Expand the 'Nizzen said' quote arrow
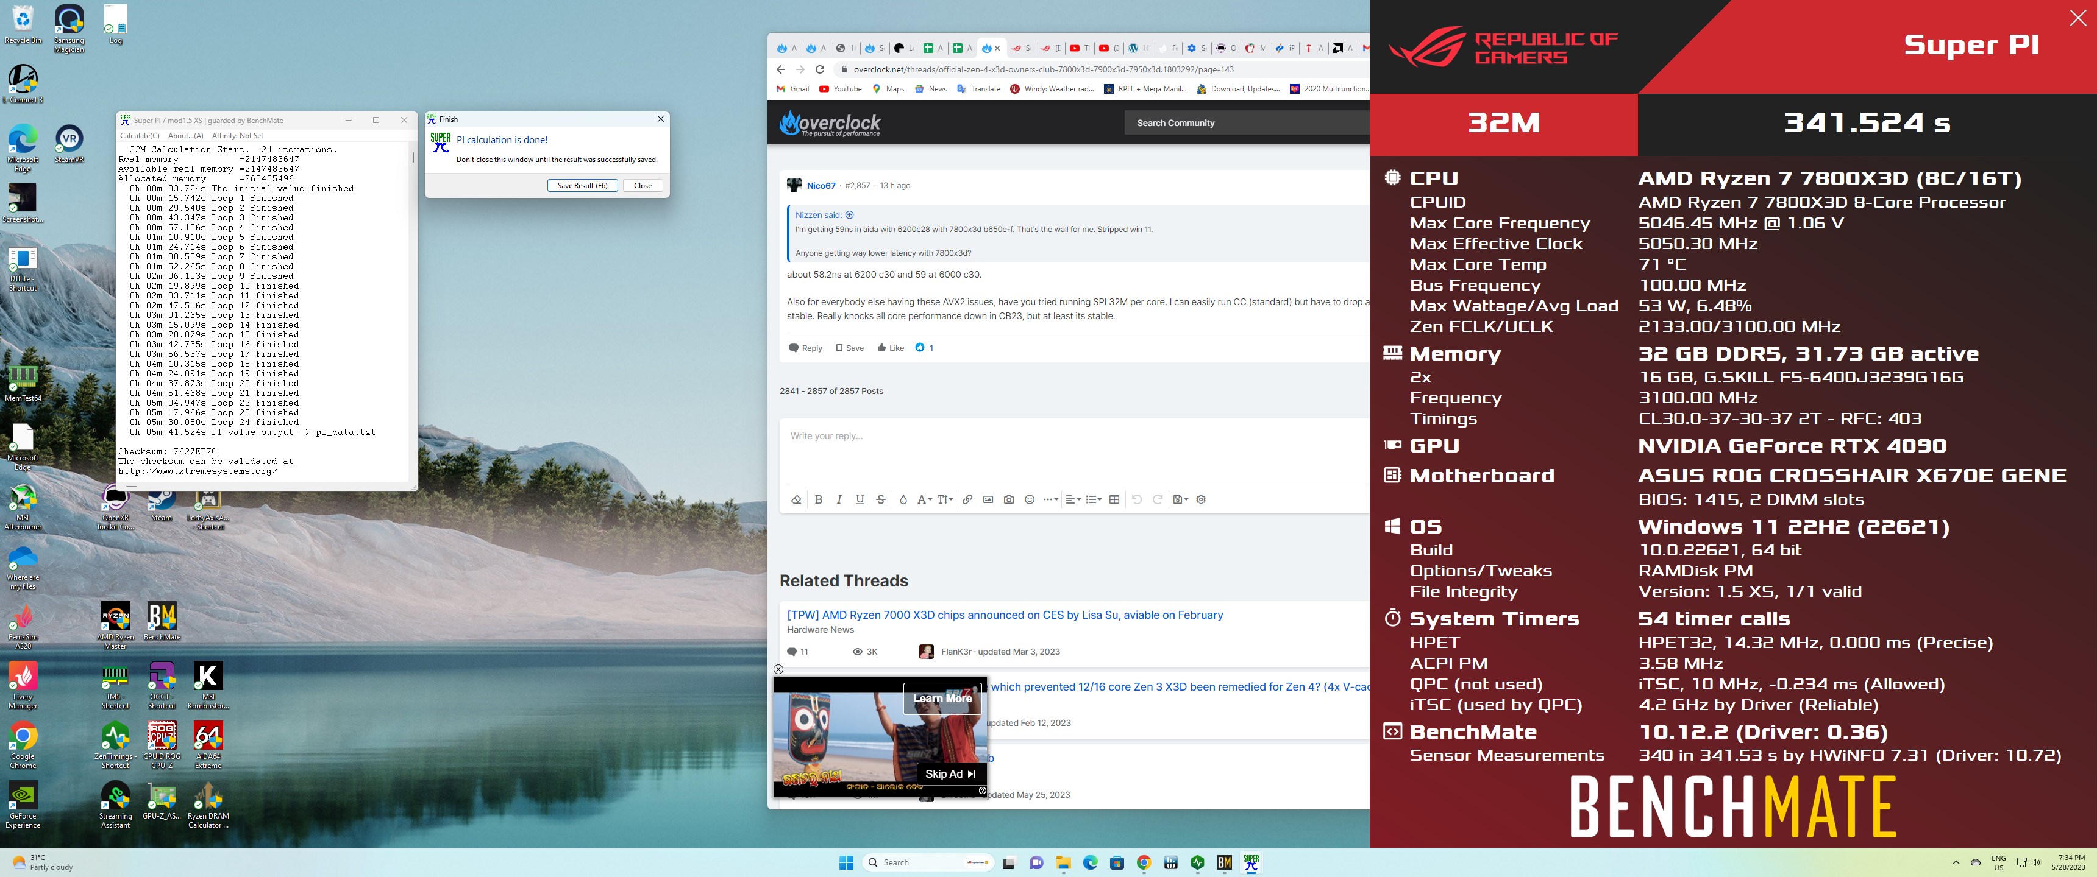Screen dimensions: 2097x877 tap(849, 216)
